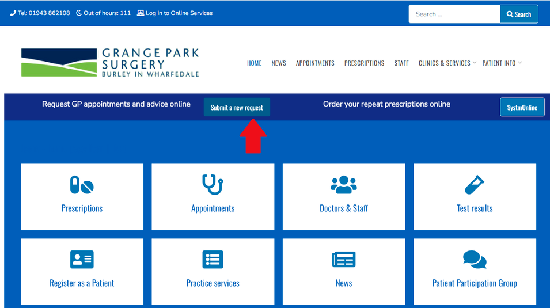Viewport: 550px width, 308px height.
Task: Click the SystmOnline button
Action: point(522,107)
